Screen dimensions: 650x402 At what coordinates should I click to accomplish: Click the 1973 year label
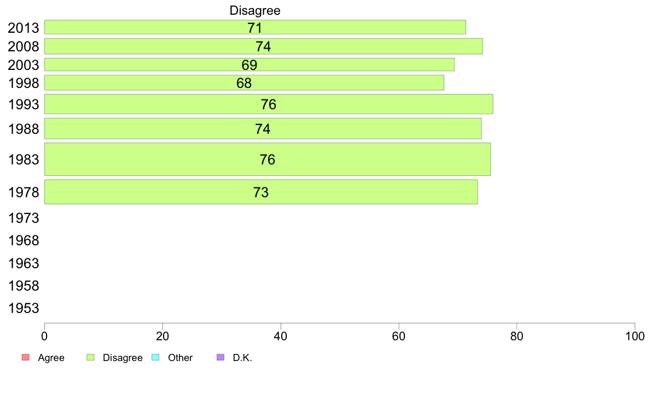[x=24, y=218]
